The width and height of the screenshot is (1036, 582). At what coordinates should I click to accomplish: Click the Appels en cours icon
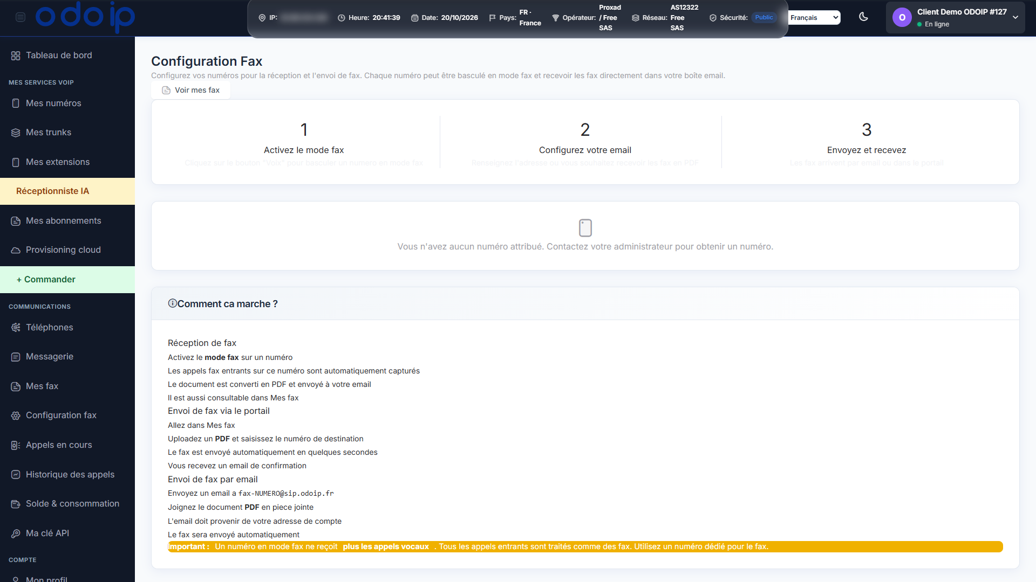pos(16,445)
